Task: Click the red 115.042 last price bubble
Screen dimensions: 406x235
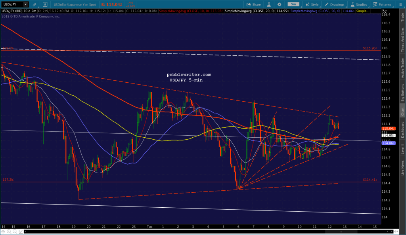Action: coord(388,129)
